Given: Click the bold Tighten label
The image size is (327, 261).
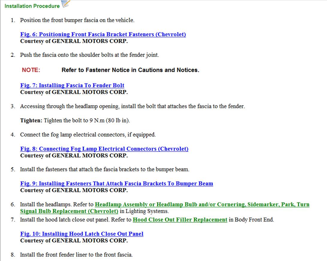Looking at the screenshot, I should (x=31, y=120).
